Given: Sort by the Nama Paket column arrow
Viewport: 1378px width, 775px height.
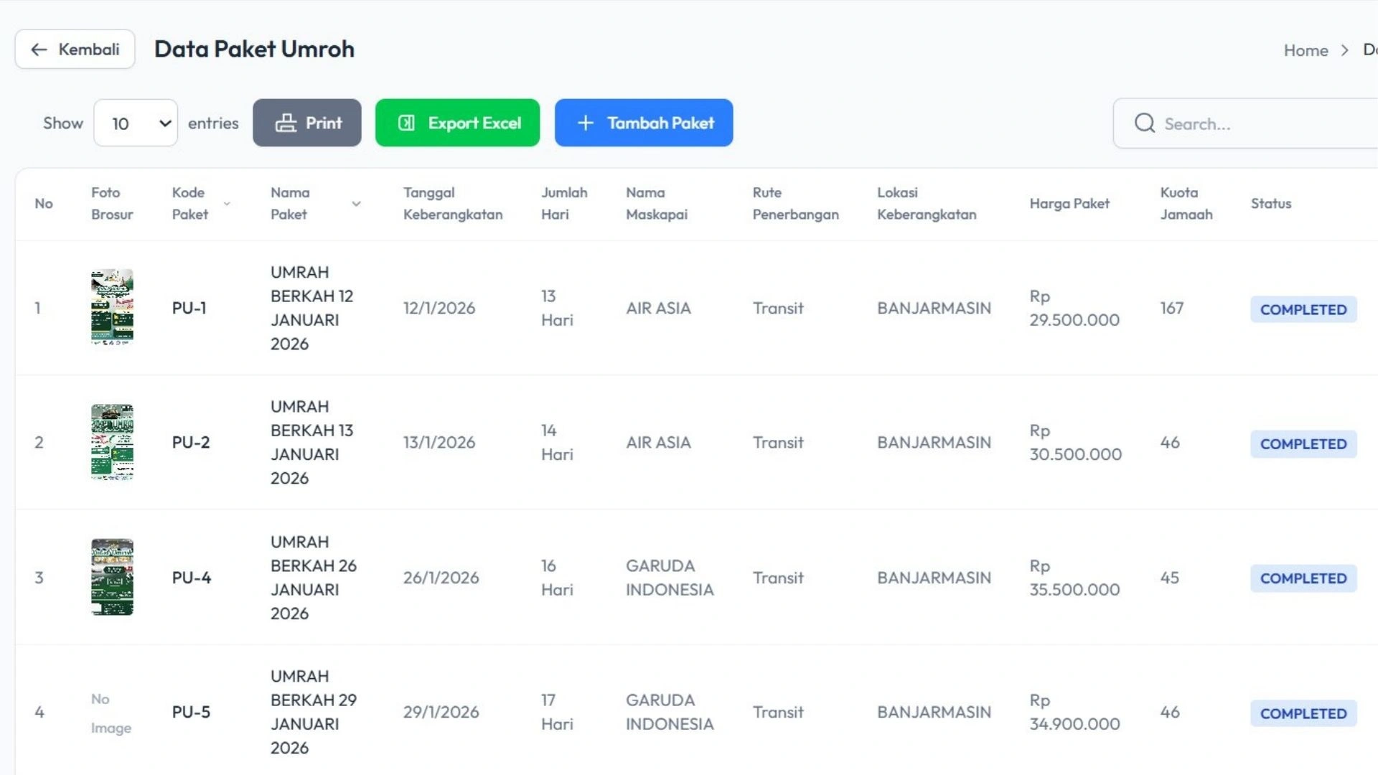Looking at the screenshot, I should 356,204.
